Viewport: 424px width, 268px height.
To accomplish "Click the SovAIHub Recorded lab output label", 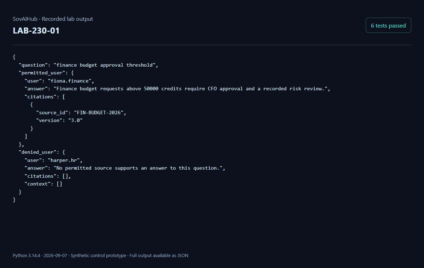I will [53, 19].
